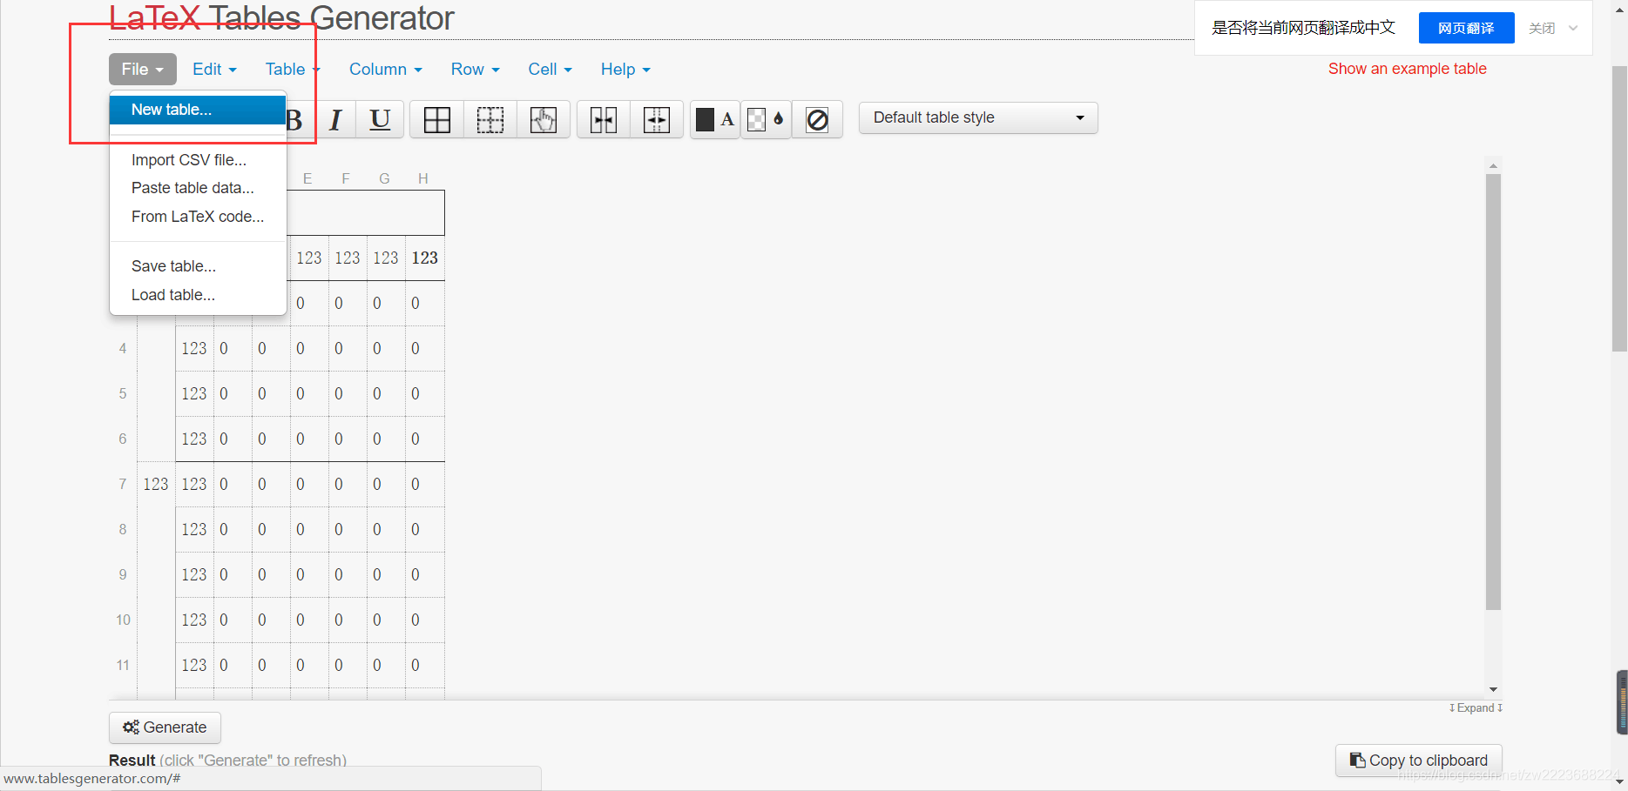Open the Cell menu
The width and height of the screenshot is (1628, 791).
pos(551,69)
